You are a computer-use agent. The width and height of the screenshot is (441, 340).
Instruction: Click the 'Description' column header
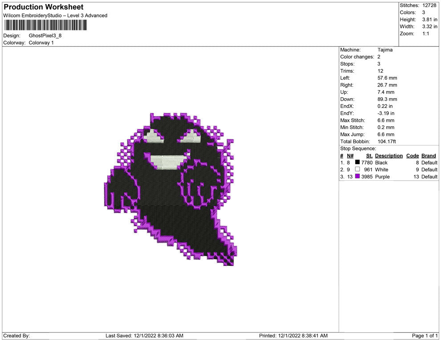click(x=389, y=156)
